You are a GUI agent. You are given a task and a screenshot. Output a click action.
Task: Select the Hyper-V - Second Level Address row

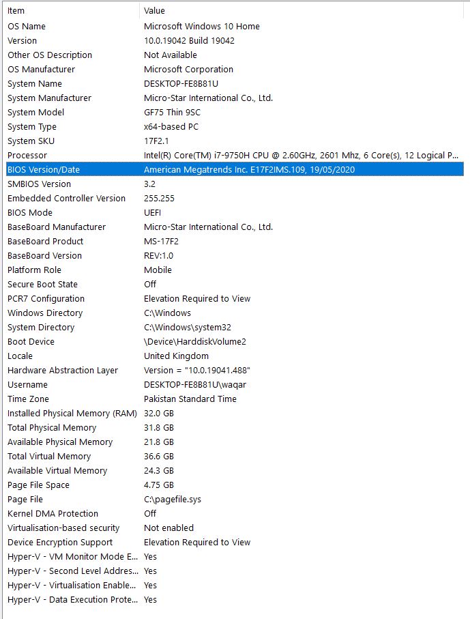(x=235, y=571)
